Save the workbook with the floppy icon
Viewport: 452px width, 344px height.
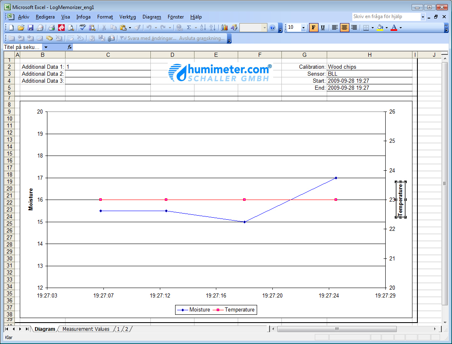click(x=30, y=28)
